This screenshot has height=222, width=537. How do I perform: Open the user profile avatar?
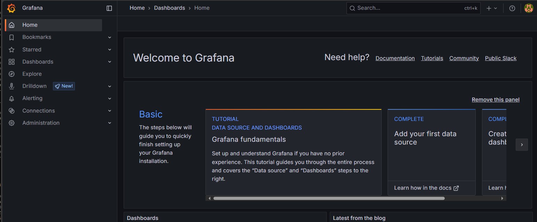[x=529, y=8]
